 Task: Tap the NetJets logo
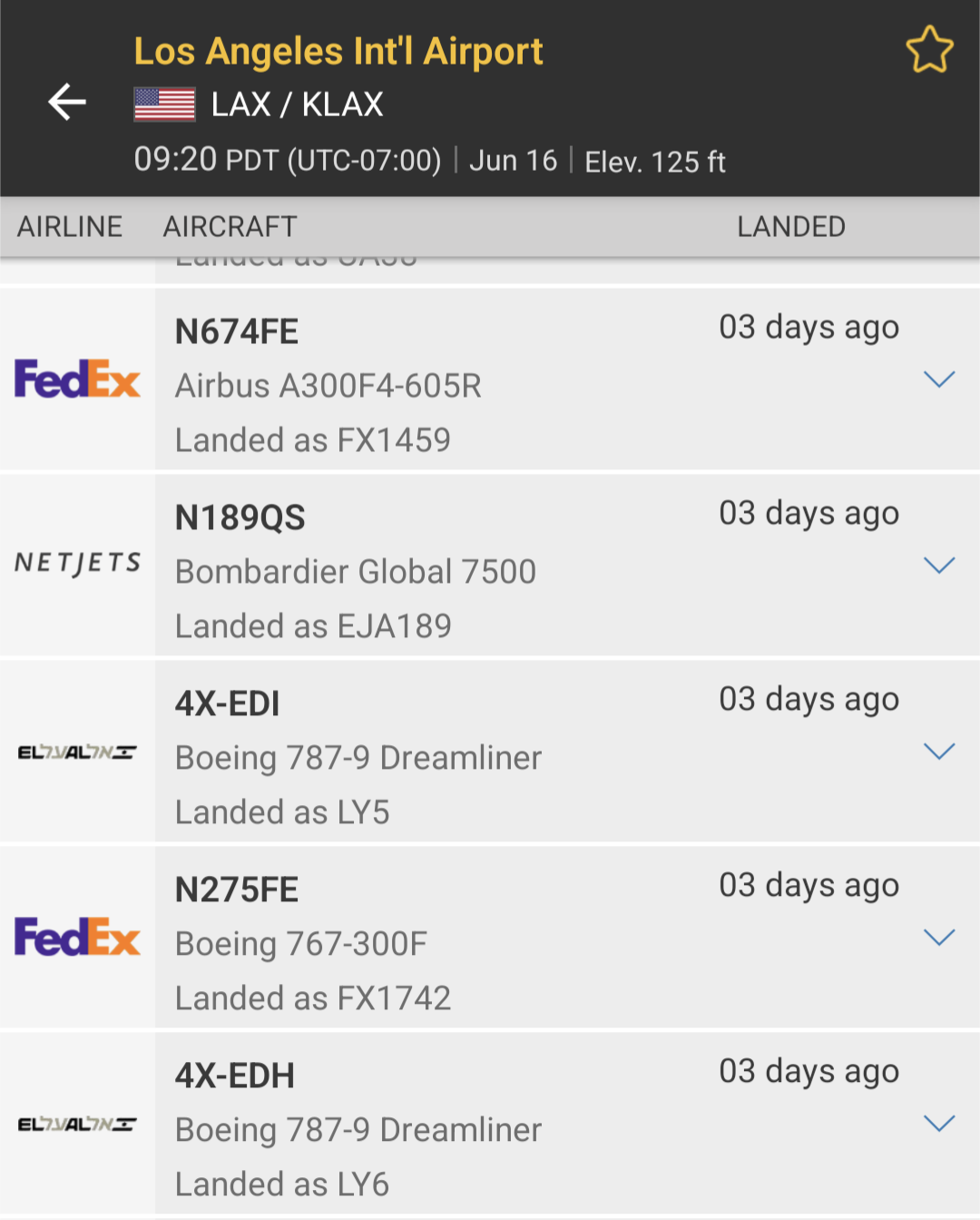click(78, 564)
